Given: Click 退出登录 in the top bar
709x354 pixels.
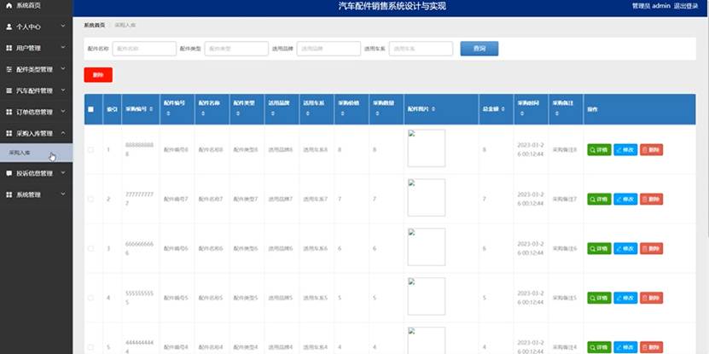Looking at the screenshot, I should (686, 6).
